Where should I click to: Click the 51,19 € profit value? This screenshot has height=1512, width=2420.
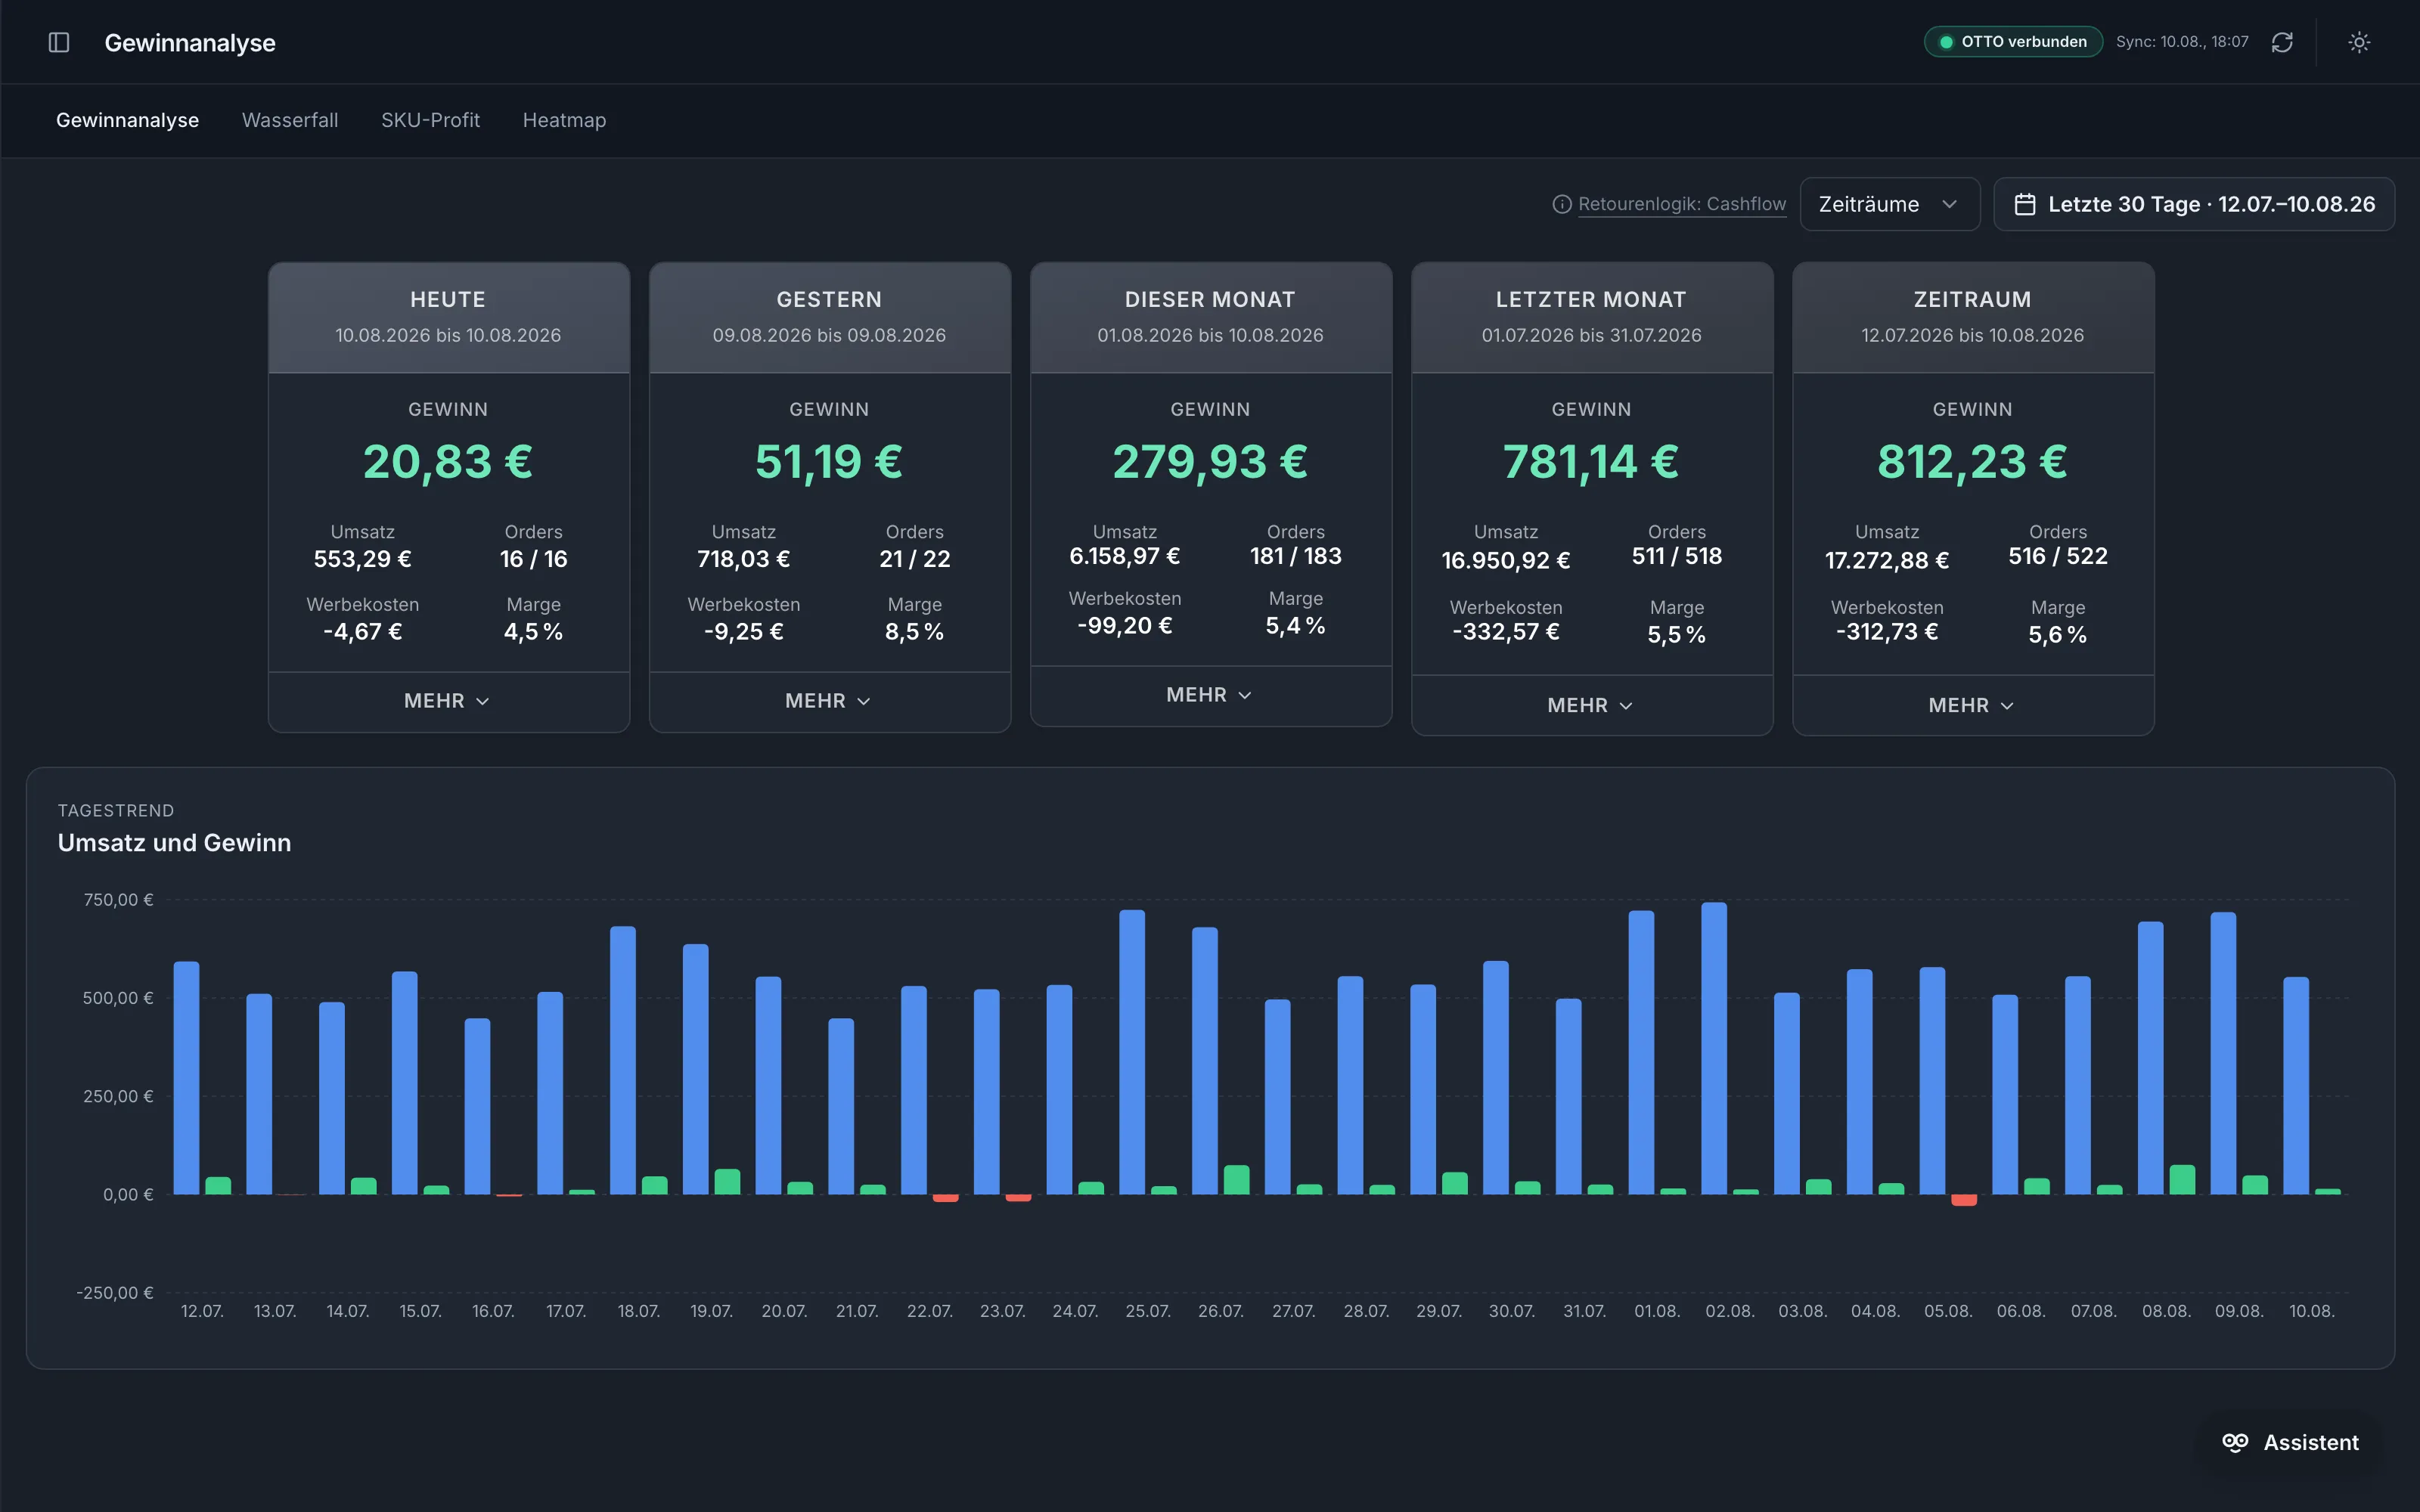tap(829, 462)
